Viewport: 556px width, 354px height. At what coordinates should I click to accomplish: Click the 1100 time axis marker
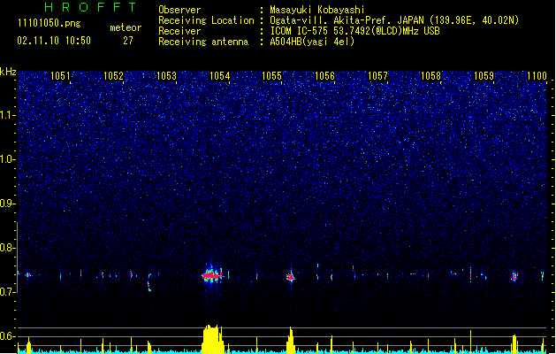[537, 76]
